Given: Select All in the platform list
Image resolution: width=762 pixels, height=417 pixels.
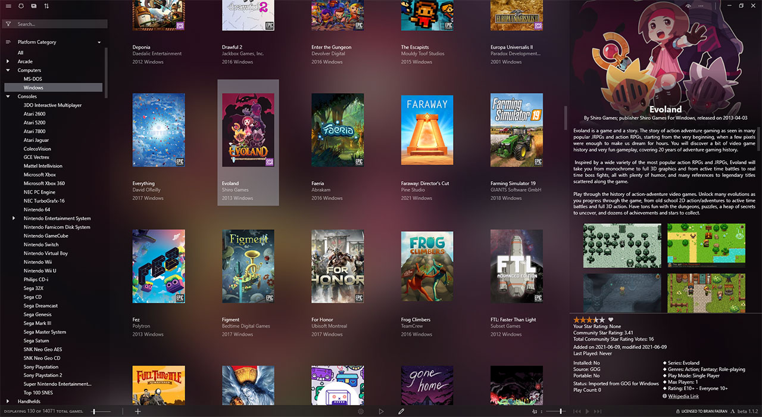Looking at the screenshot, I should pos(21,52).
